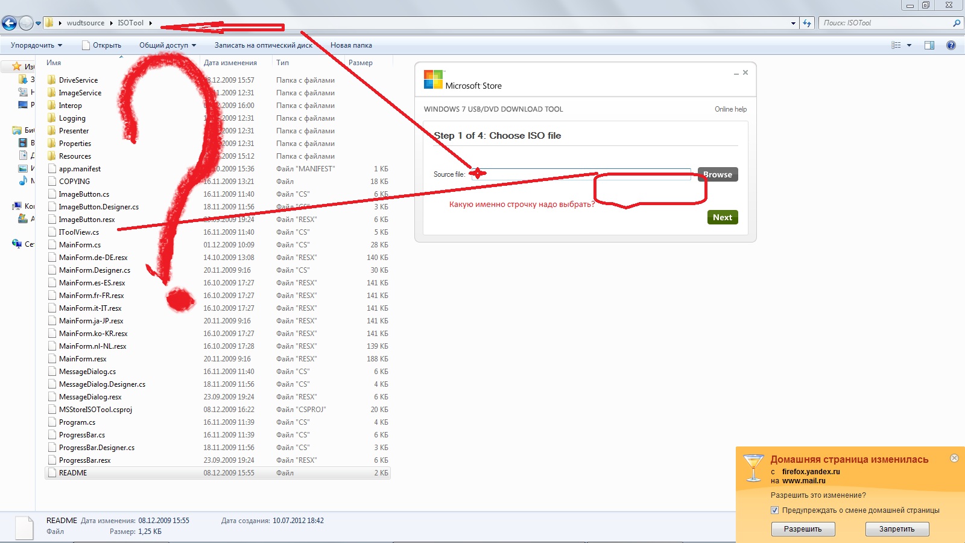Click the notification cocktail glass icon
Viewport: 965px width, 543px height.
coord(753,468)
